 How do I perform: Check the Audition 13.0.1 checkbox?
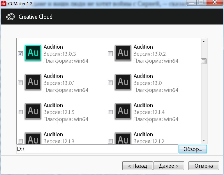[20, 83]
